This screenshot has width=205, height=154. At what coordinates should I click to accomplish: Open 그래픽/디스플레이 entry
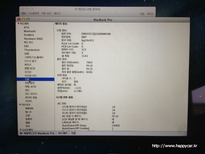point(34,57)
